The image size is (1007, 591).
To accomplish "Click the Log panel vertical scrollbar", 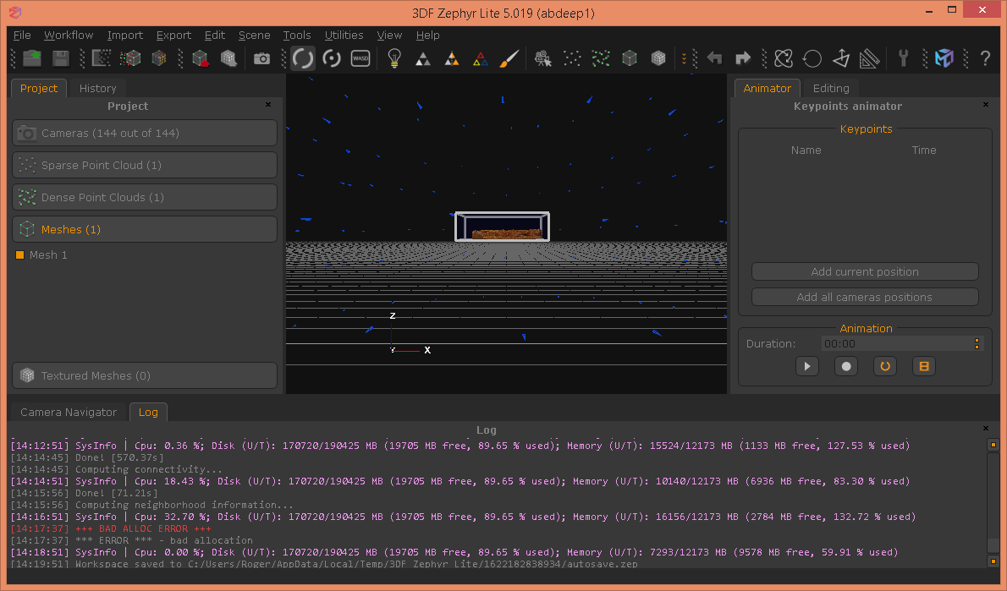I will coord(993,502).
